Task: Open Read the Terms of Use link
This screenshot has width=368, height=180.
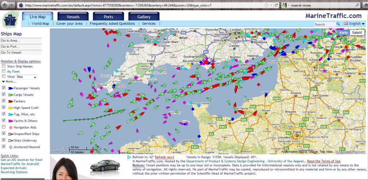Action: pos(324,161)
